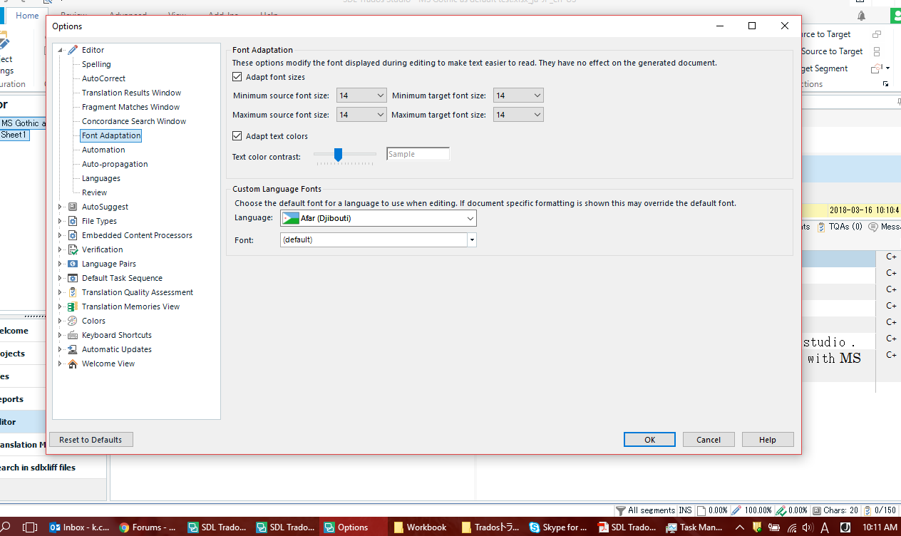Click the Verification checkmark icon
This screenshot has width=901, height=536.
[x=72, y=249]
